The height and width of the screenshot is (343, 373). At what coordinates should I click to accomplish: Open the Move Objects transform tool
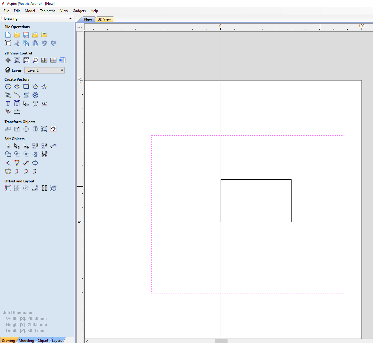8,129
